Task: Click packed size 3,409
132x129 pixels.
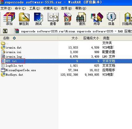Action: 95,57
